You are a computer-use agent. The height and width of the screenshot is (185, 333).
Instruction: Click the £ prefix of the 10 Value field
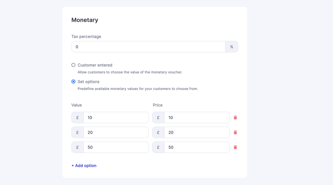(77, 118)
